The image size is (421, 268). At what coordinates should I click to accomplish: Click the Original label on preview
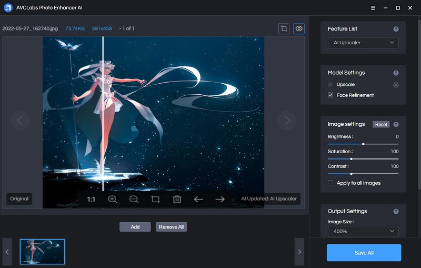point(19,198)
